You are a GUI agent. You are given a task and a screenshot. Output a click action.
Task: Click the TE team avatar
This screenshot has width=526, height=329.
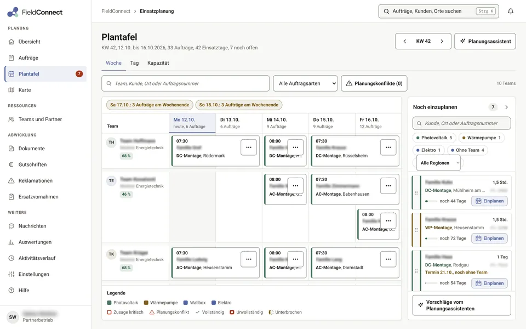coord(111,180)
